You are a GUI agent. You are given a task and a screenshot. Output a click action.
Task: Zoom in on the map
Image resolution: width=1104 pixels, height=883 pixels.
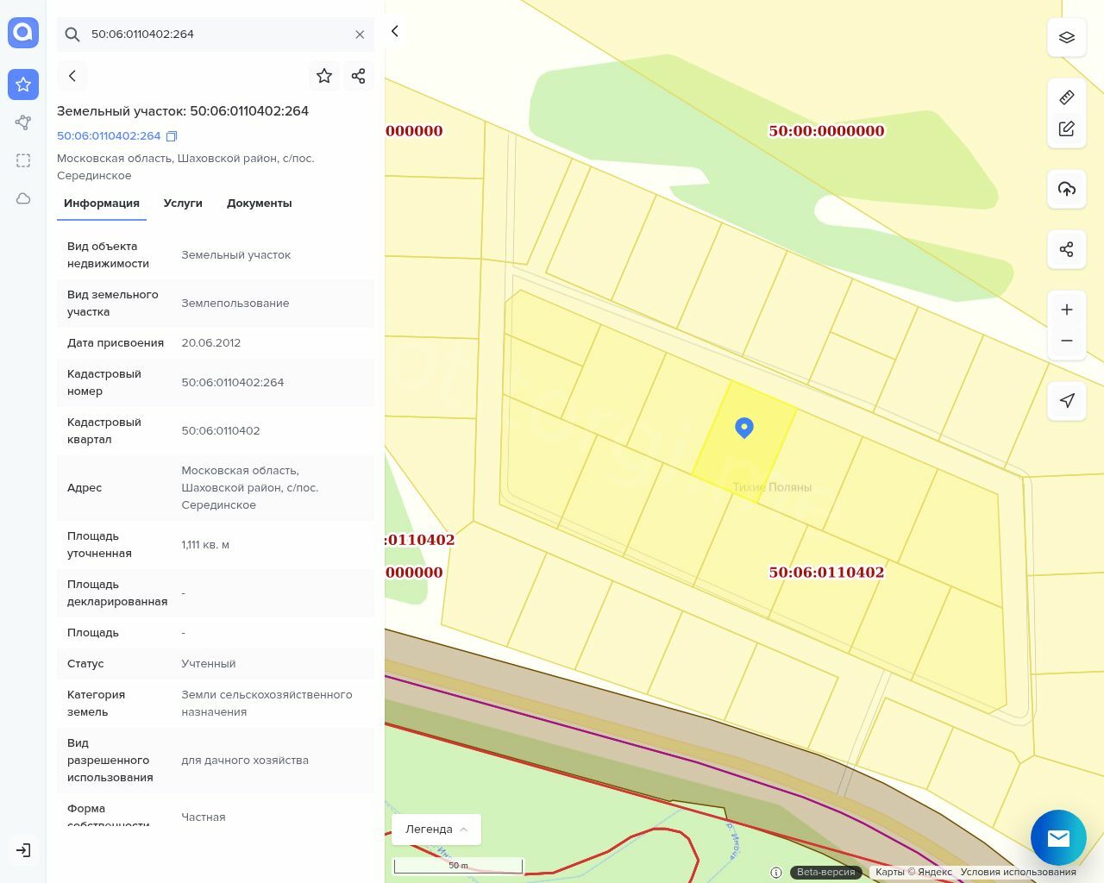pyautogui.click(x=1066, y=310)
